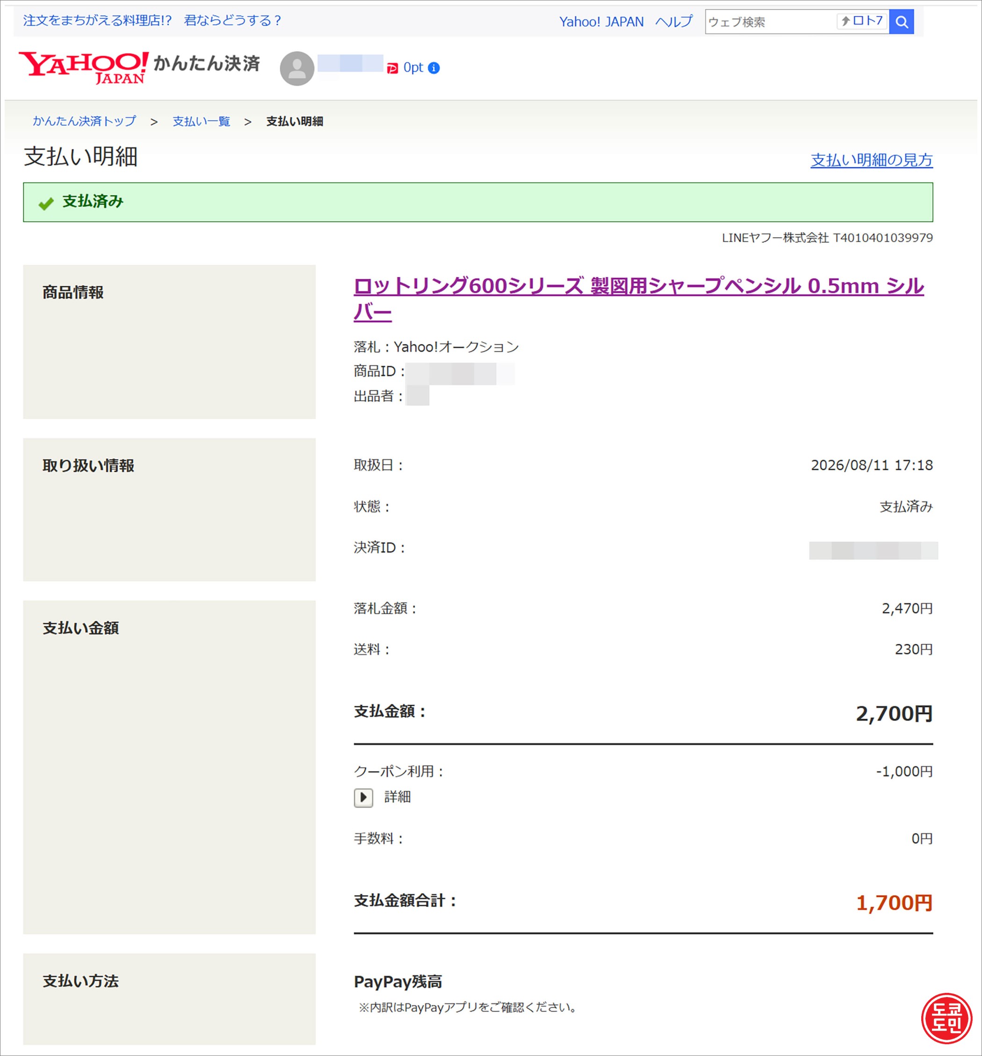Viewport: 982px width, 1056px height.
Task: Click the 支払済み value in 状態 row
Action: click(x=906, y=506)
